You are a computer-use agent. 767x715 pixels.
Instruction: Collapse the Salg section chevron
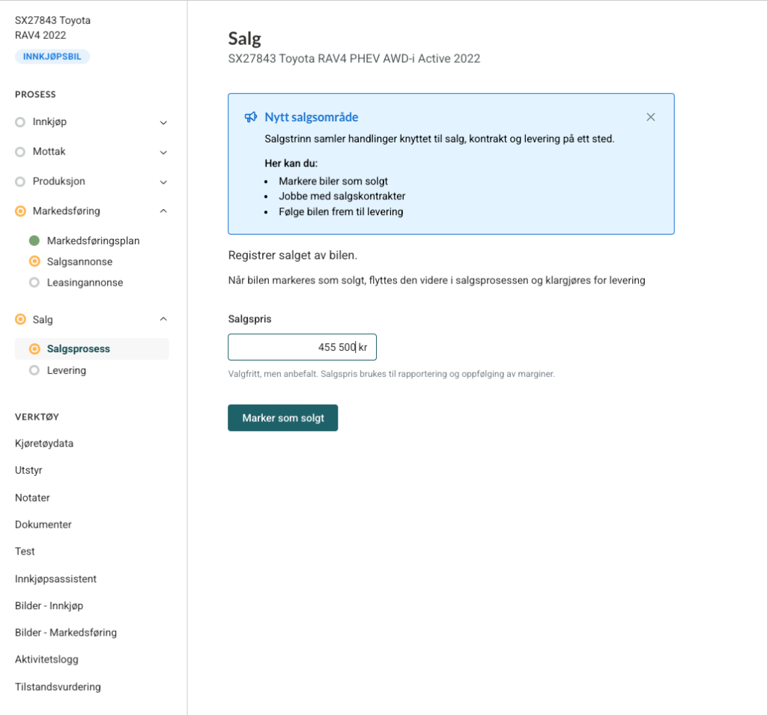click(163, 319)
